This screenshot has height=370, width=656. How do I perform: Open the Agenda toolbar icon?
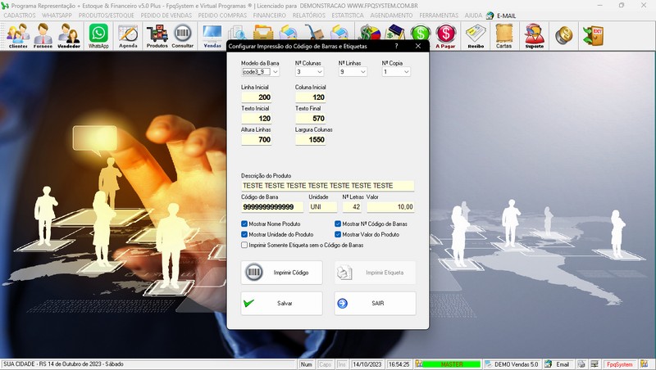[128, 35]
